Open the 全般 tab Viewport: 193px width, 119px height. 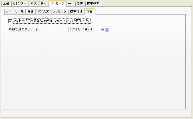point(6,3)
